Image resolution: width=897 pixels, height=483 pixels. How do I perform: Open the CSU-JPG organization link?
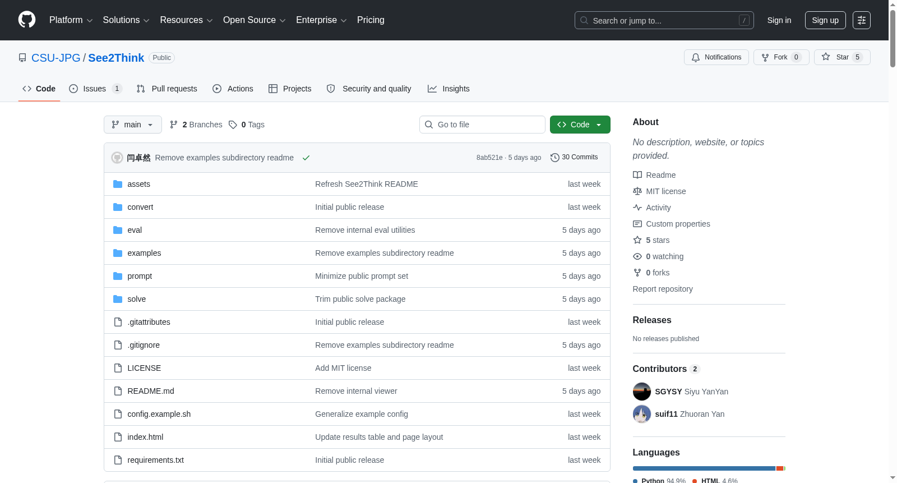click(x=56, y=58)
